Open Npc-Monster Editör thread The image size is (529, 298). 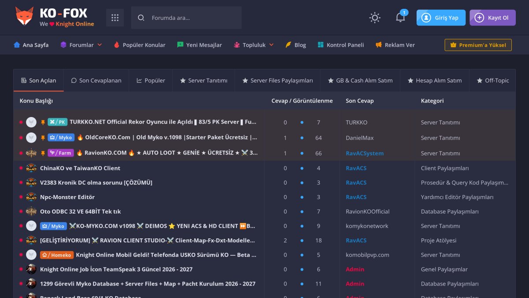(67, 197)
